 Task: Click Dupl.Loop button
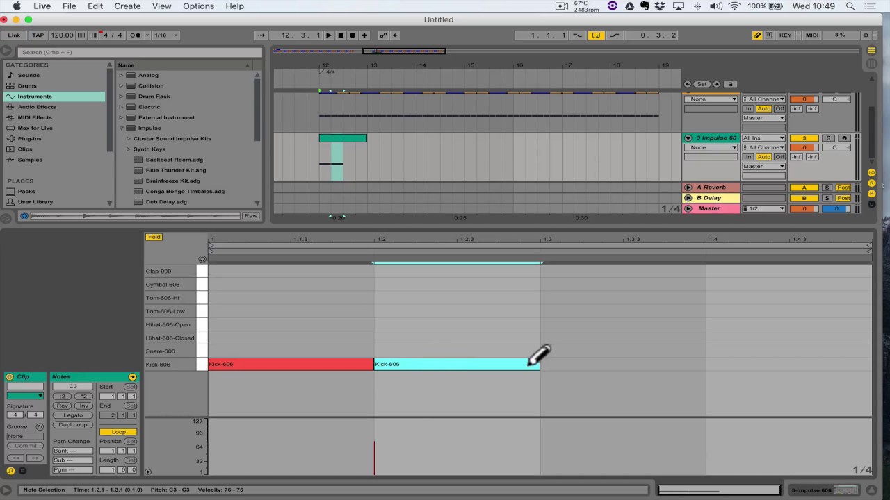[x=73, y=424]
